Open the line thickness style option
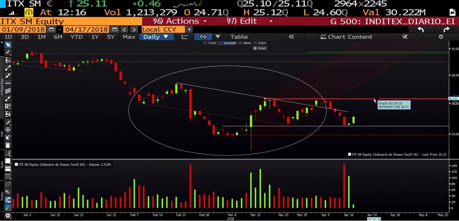 pos(8,169)
